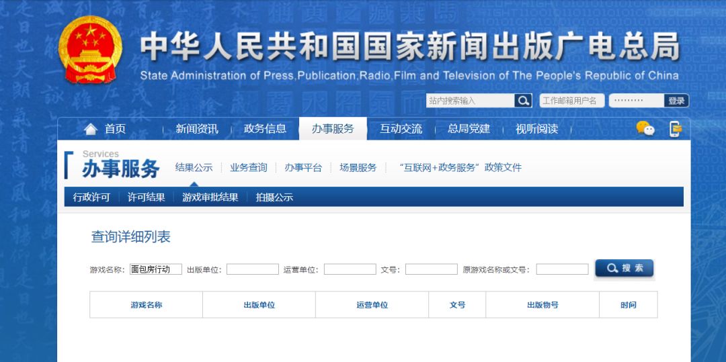Click the 业务查询 link
The height and width of the screenshot is (362, 726).
[x=249, y=168]
